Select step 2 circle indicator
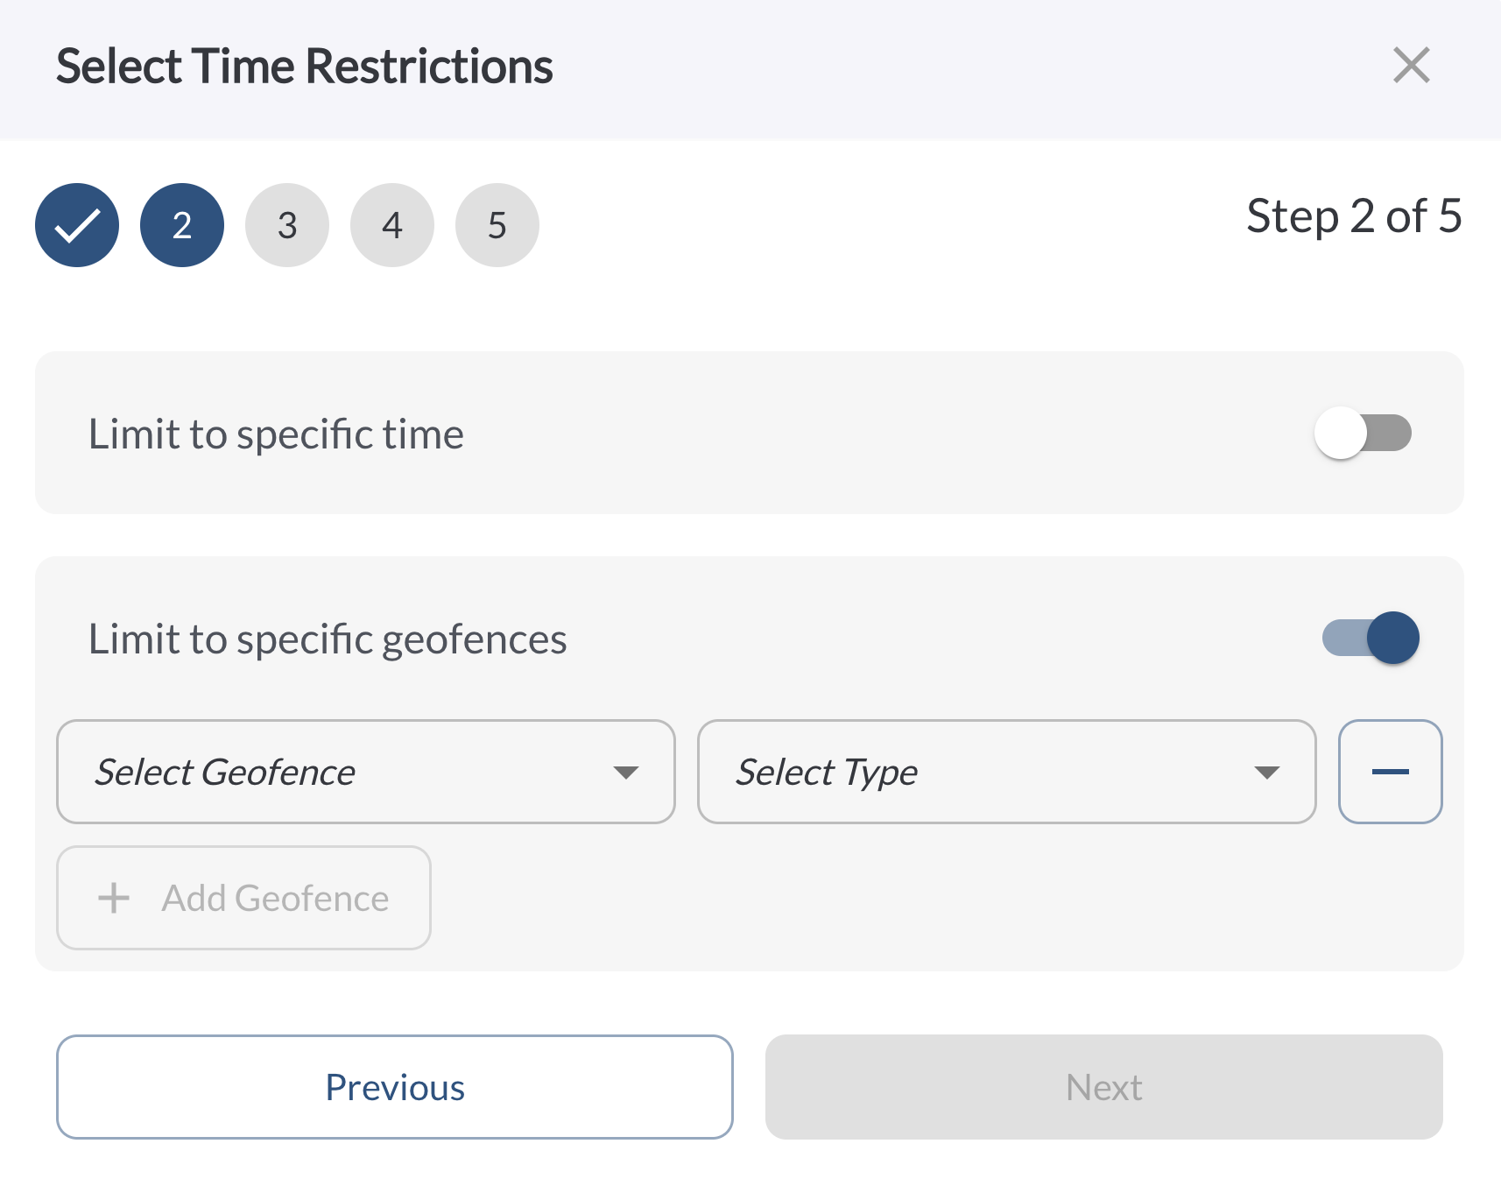Screen dimensions: 1501x1186 182,225
